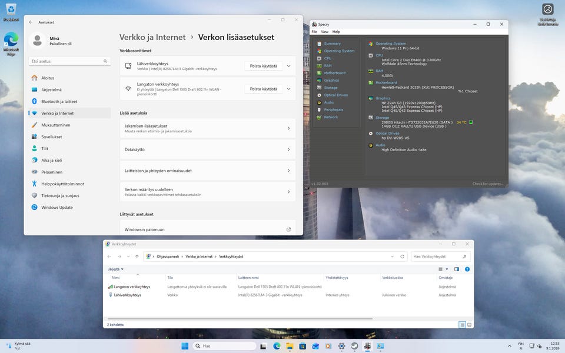Switch to large icons view in status bar
This screenshot has height=353, width=565.
[470, 324]
